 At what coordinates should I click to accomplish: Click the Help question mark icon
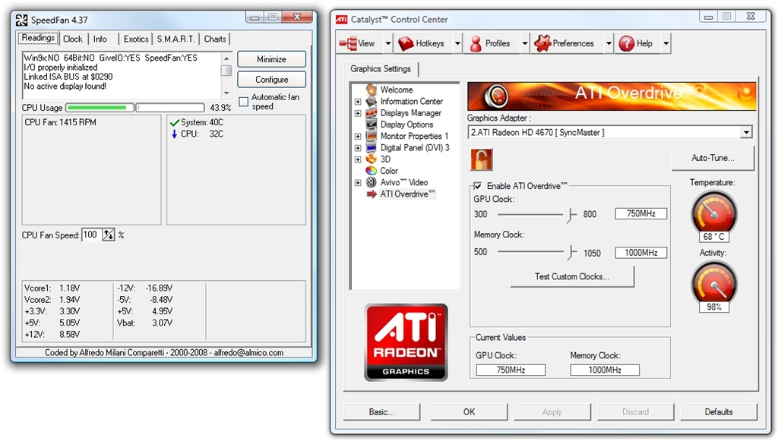coord(627,43)
